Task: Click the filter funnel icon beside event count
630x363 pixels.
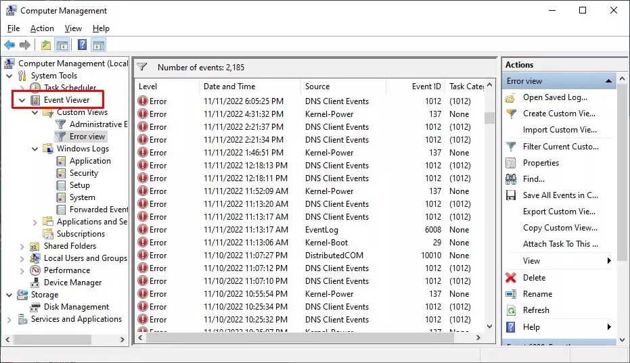Action: click(142, 67)
